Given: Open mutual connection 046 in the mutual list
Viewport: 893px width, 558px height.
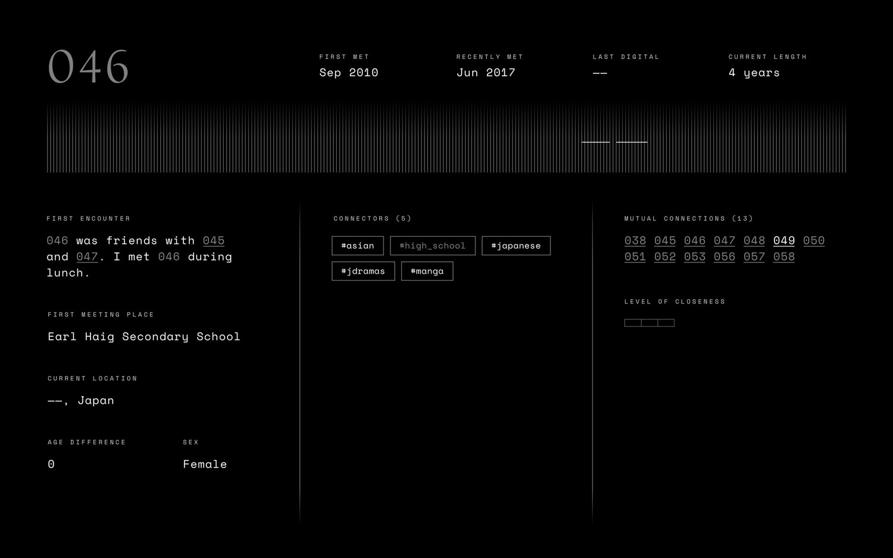Looking at the screenshot, I should tap(695, 241).
